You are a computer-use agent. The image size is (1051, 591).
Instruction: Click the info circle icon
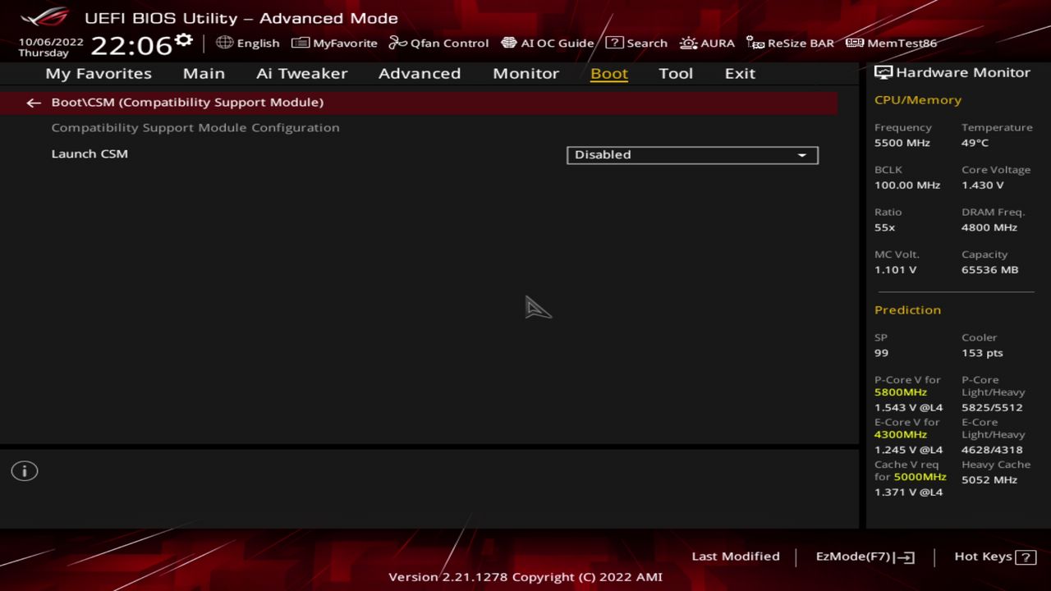coord(25,471)
